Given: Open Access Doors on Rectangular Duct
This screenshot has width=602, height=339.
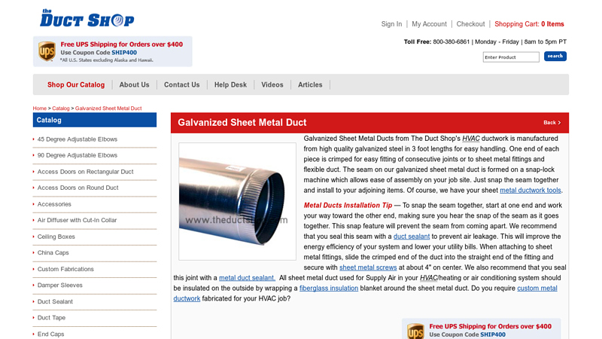Looking at the screenshot, I should click(x=85, y=172).
